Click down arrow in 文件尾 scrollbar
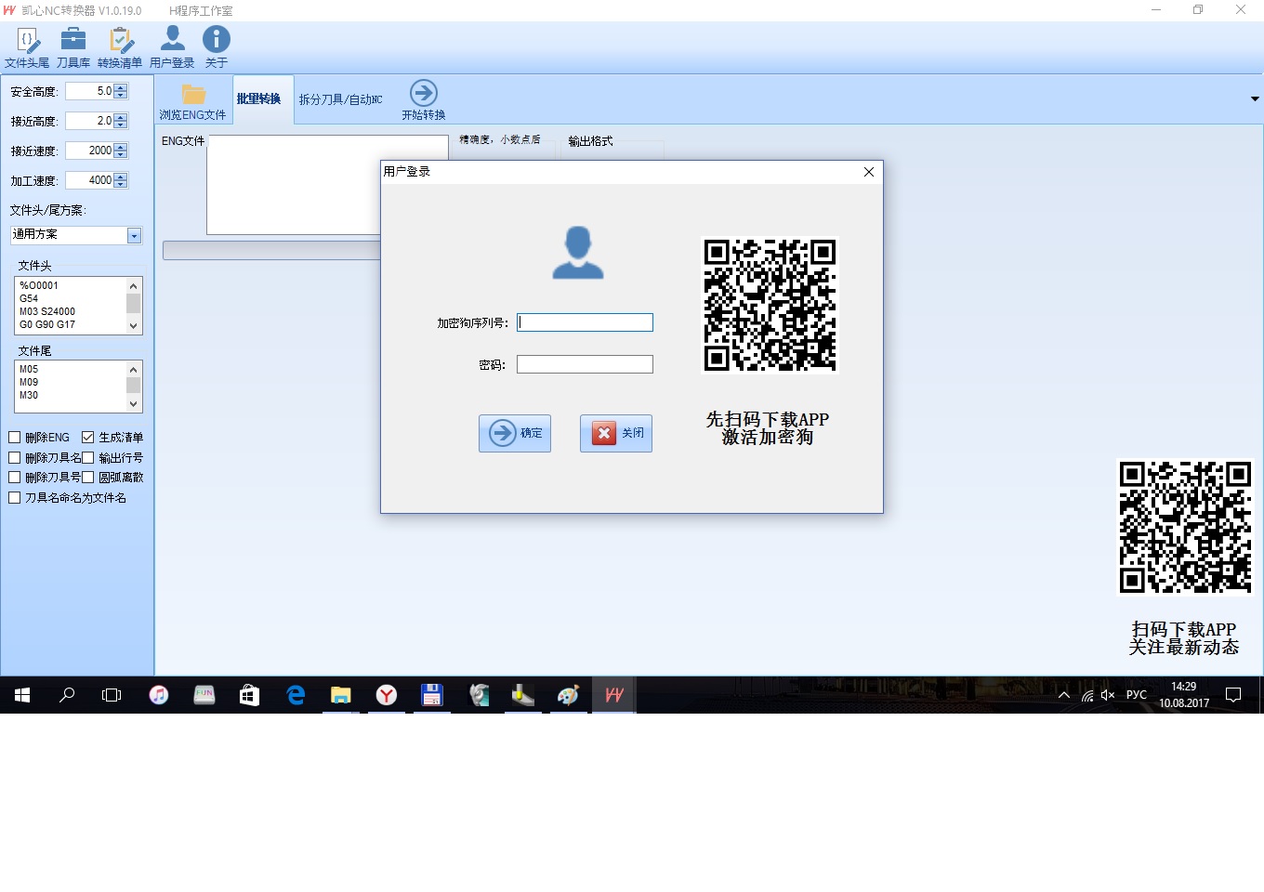1264x892 pixels. click(134, 404)
